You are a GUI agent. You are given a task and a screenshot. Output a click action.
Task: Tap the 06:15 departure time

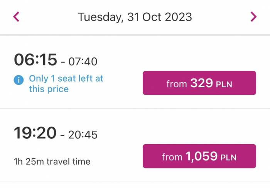tap(35, 60)
